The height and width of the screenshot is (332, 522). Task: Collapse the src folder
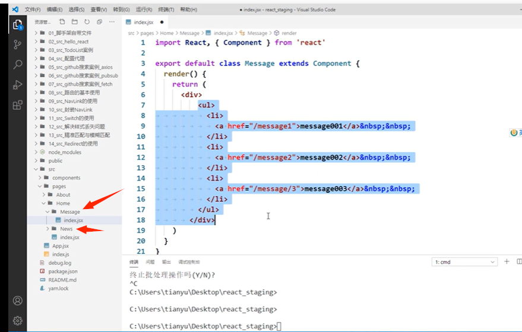[x=75, y=169]
